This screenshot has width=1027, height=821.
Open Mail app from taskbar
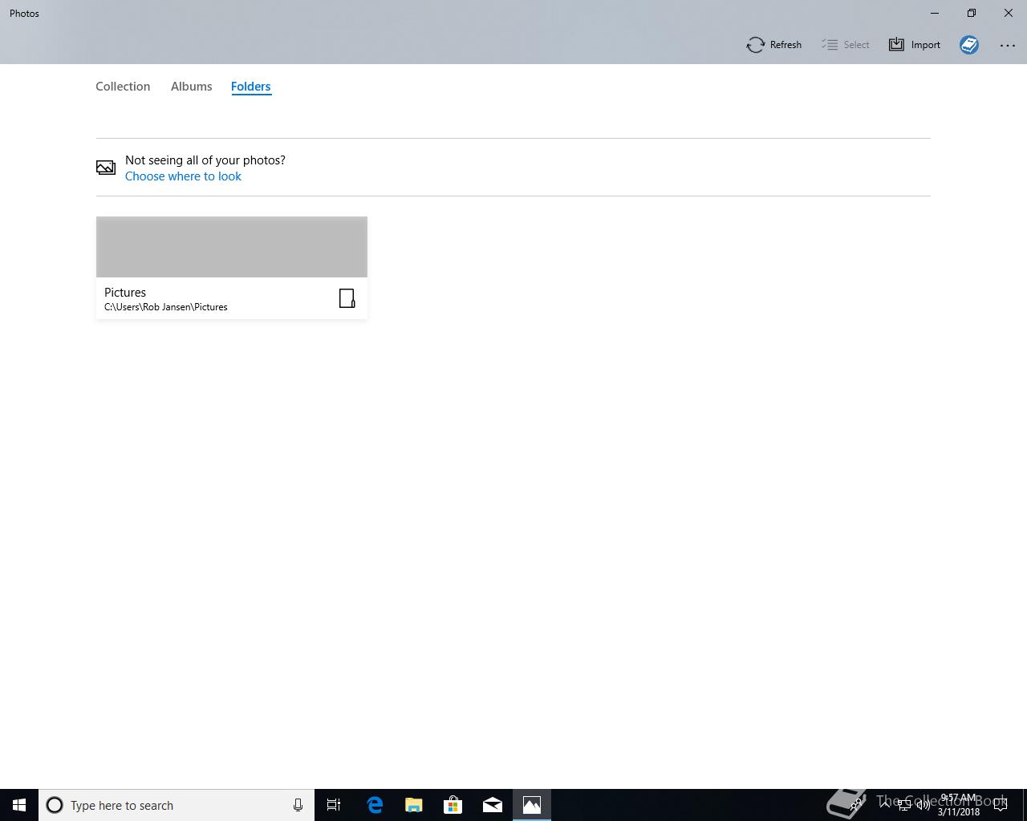tap(493, 805)
